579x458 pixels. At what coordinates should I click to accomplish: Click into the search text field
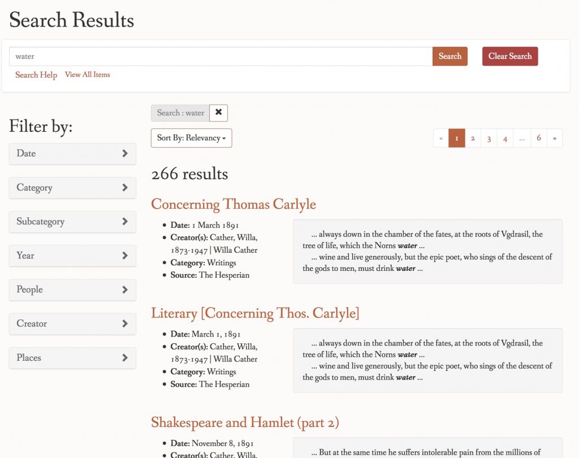pyautogui.click(x=221, y=57)
